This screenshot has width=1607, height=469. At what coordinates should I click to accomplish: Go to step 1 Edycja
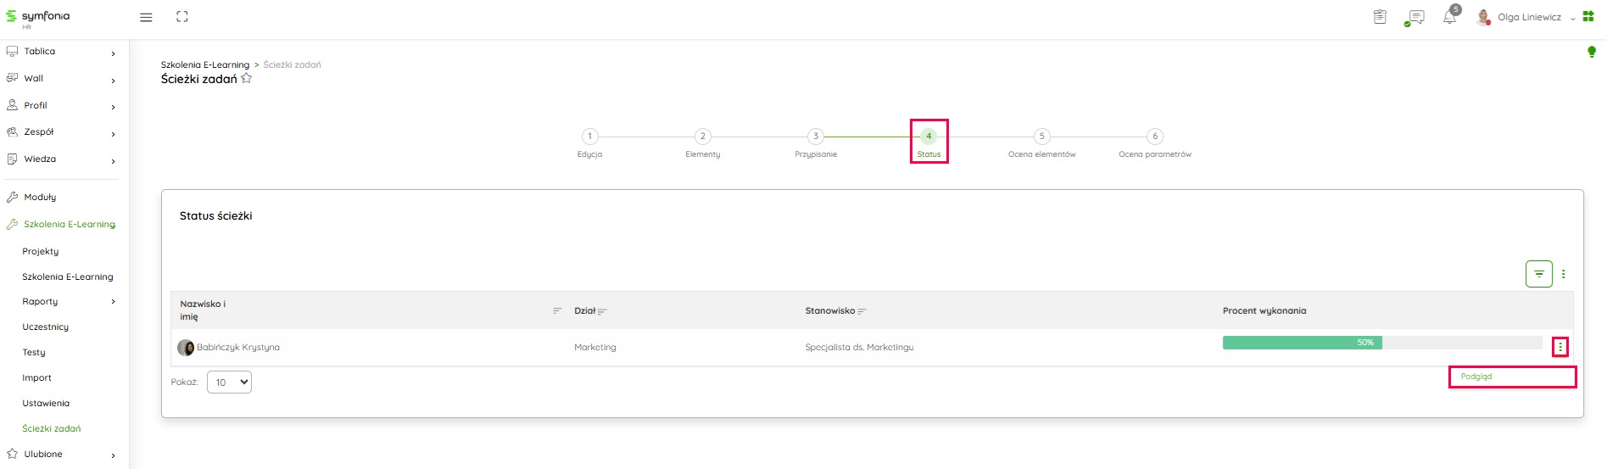[589, 137]
